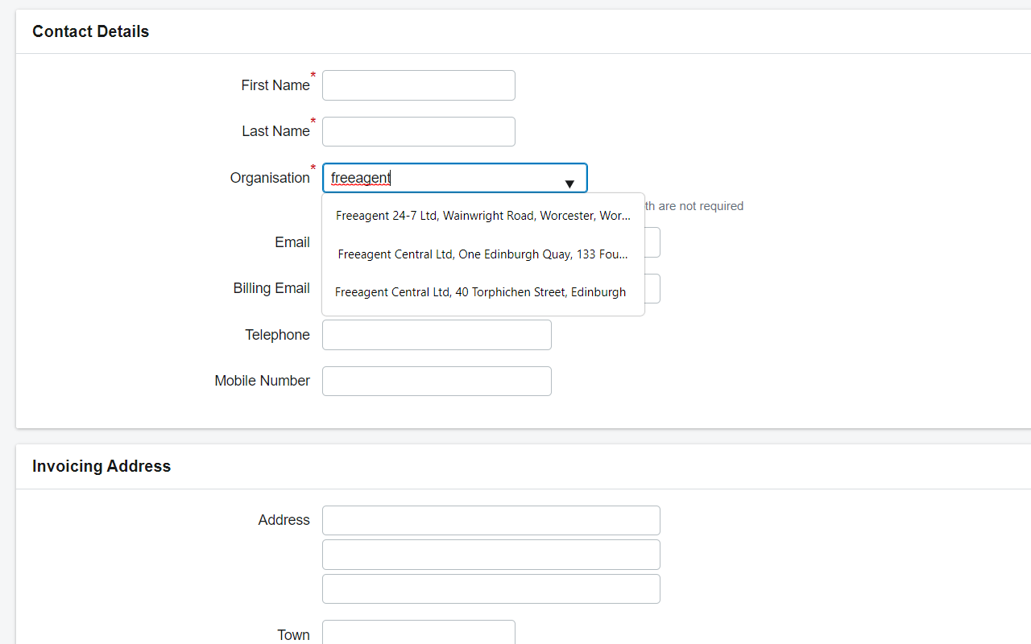Click the first Address line field

coord(491,520)
